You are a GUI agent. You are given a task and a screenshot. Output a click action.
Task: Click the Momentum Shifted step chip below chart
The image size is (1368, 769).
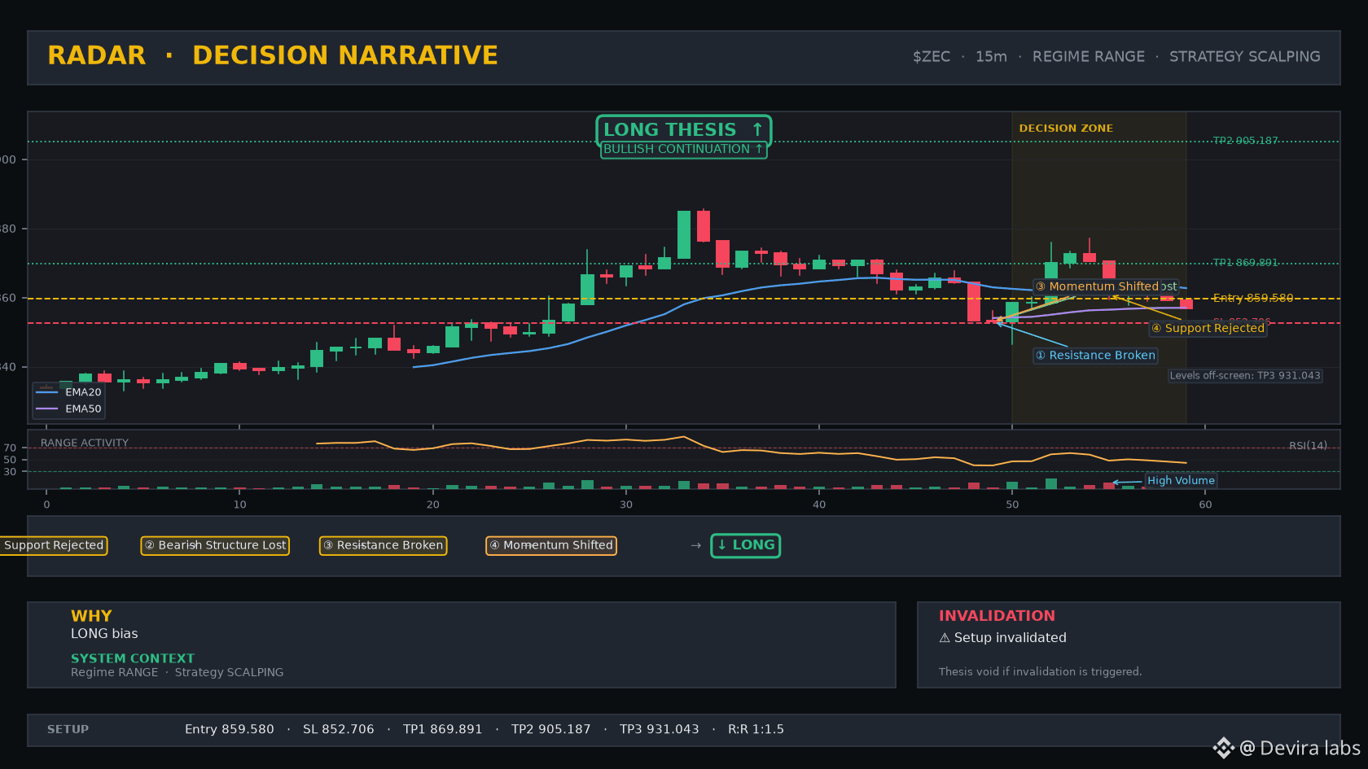pos(551,545)
